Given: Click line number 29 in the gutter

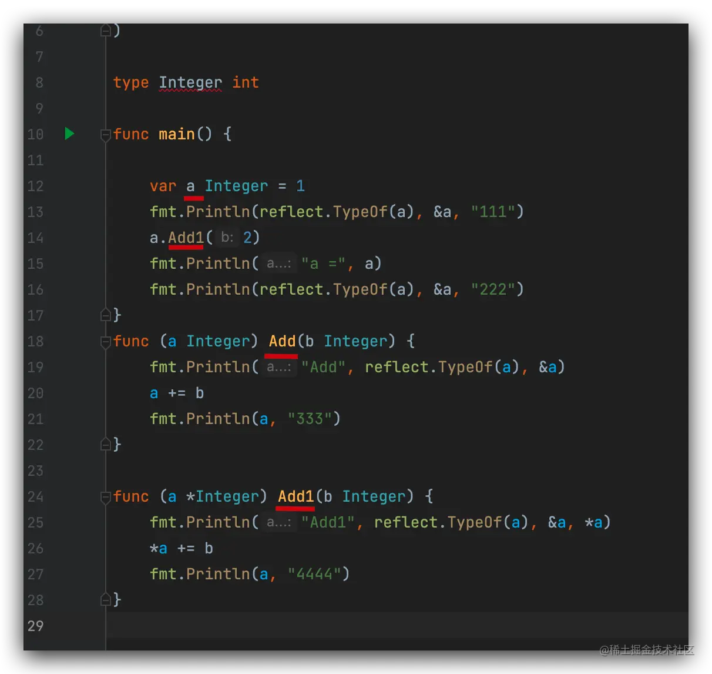Looking at the screenshot, I should pos(35,626).
